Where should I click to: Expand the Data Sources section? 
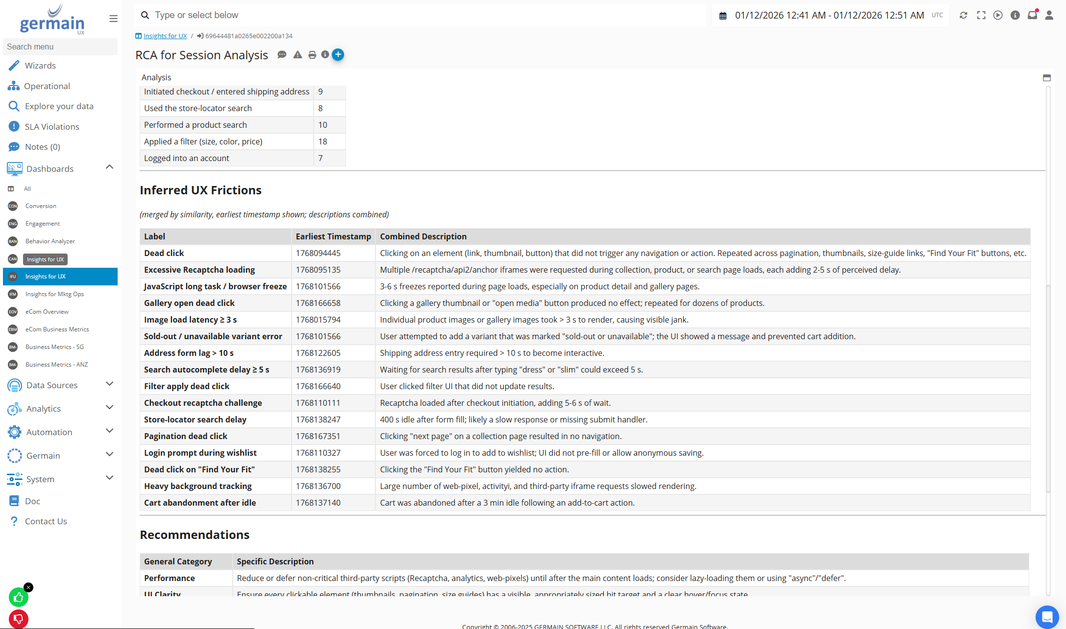(x=109, y=384)
